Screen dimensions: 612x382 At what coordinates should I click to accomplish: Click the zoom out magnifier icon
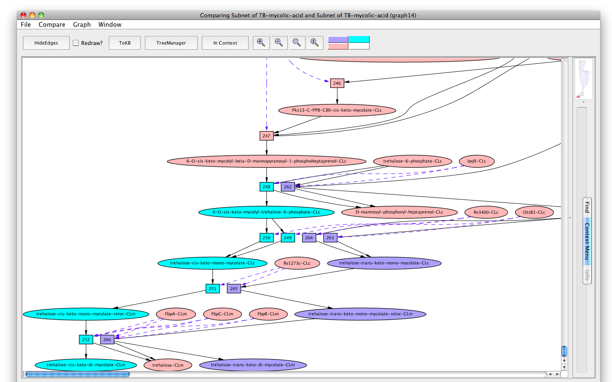279,43
